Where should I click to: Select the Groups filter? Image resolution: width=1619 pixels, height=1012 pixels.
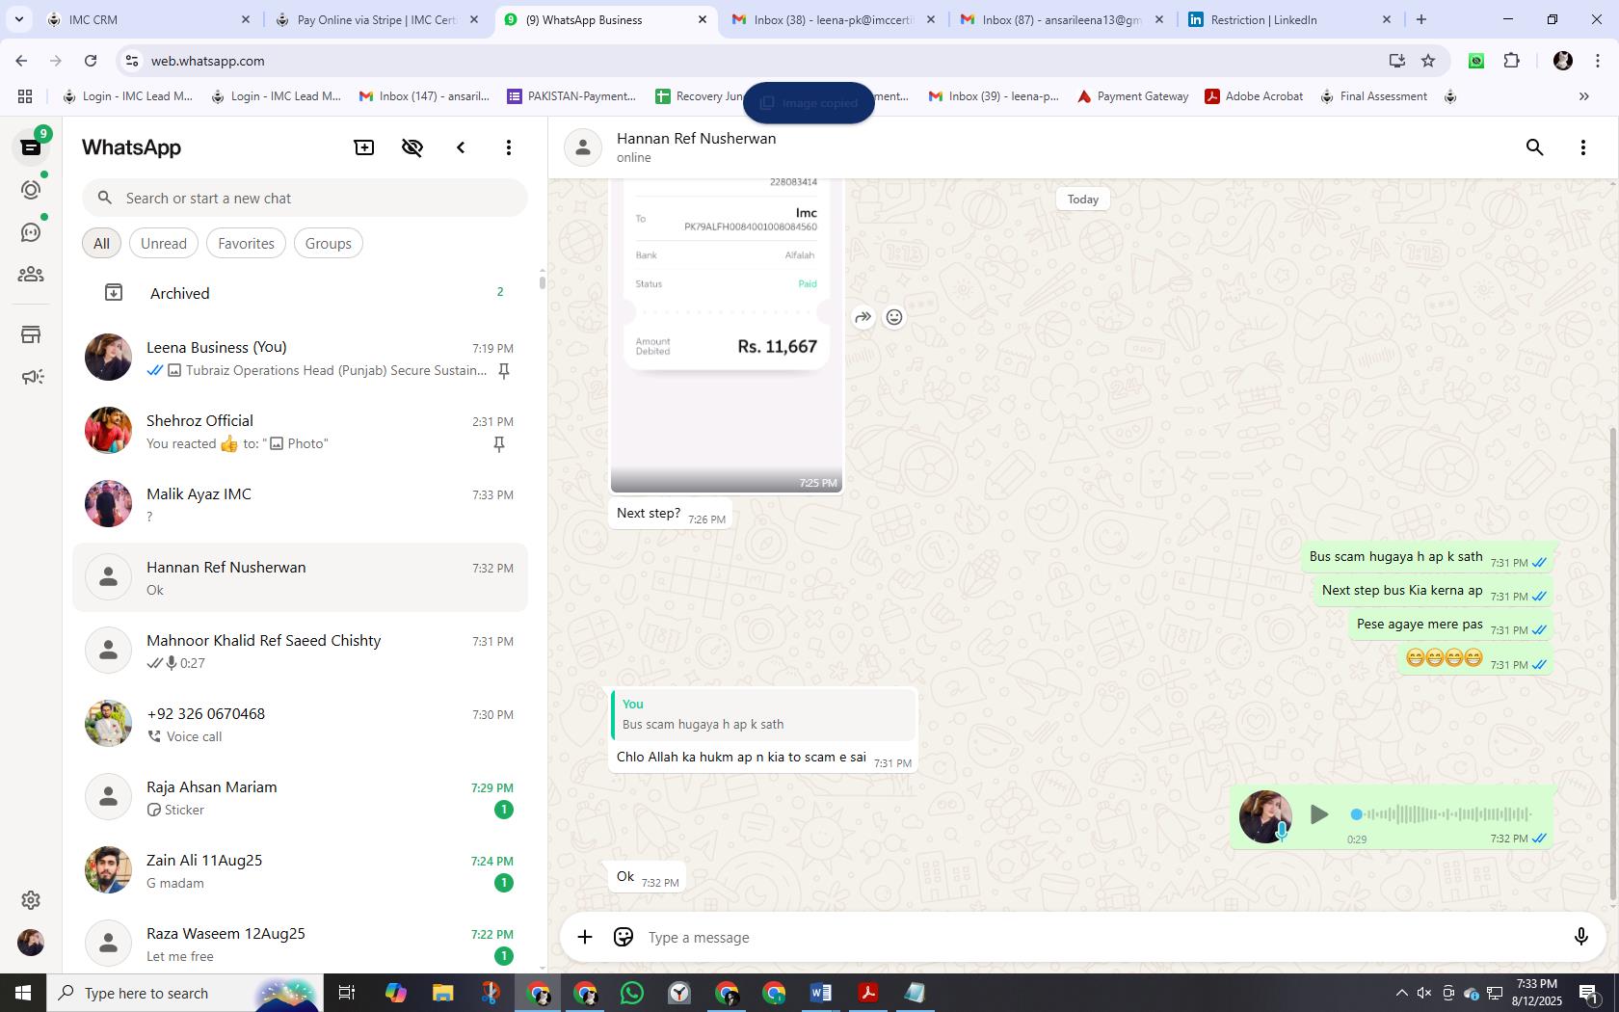point(329,243)
